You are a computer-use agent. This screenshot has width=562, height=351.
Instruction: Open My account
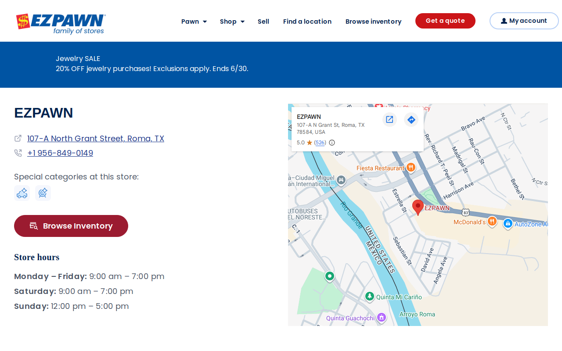(x=524, y=21)
